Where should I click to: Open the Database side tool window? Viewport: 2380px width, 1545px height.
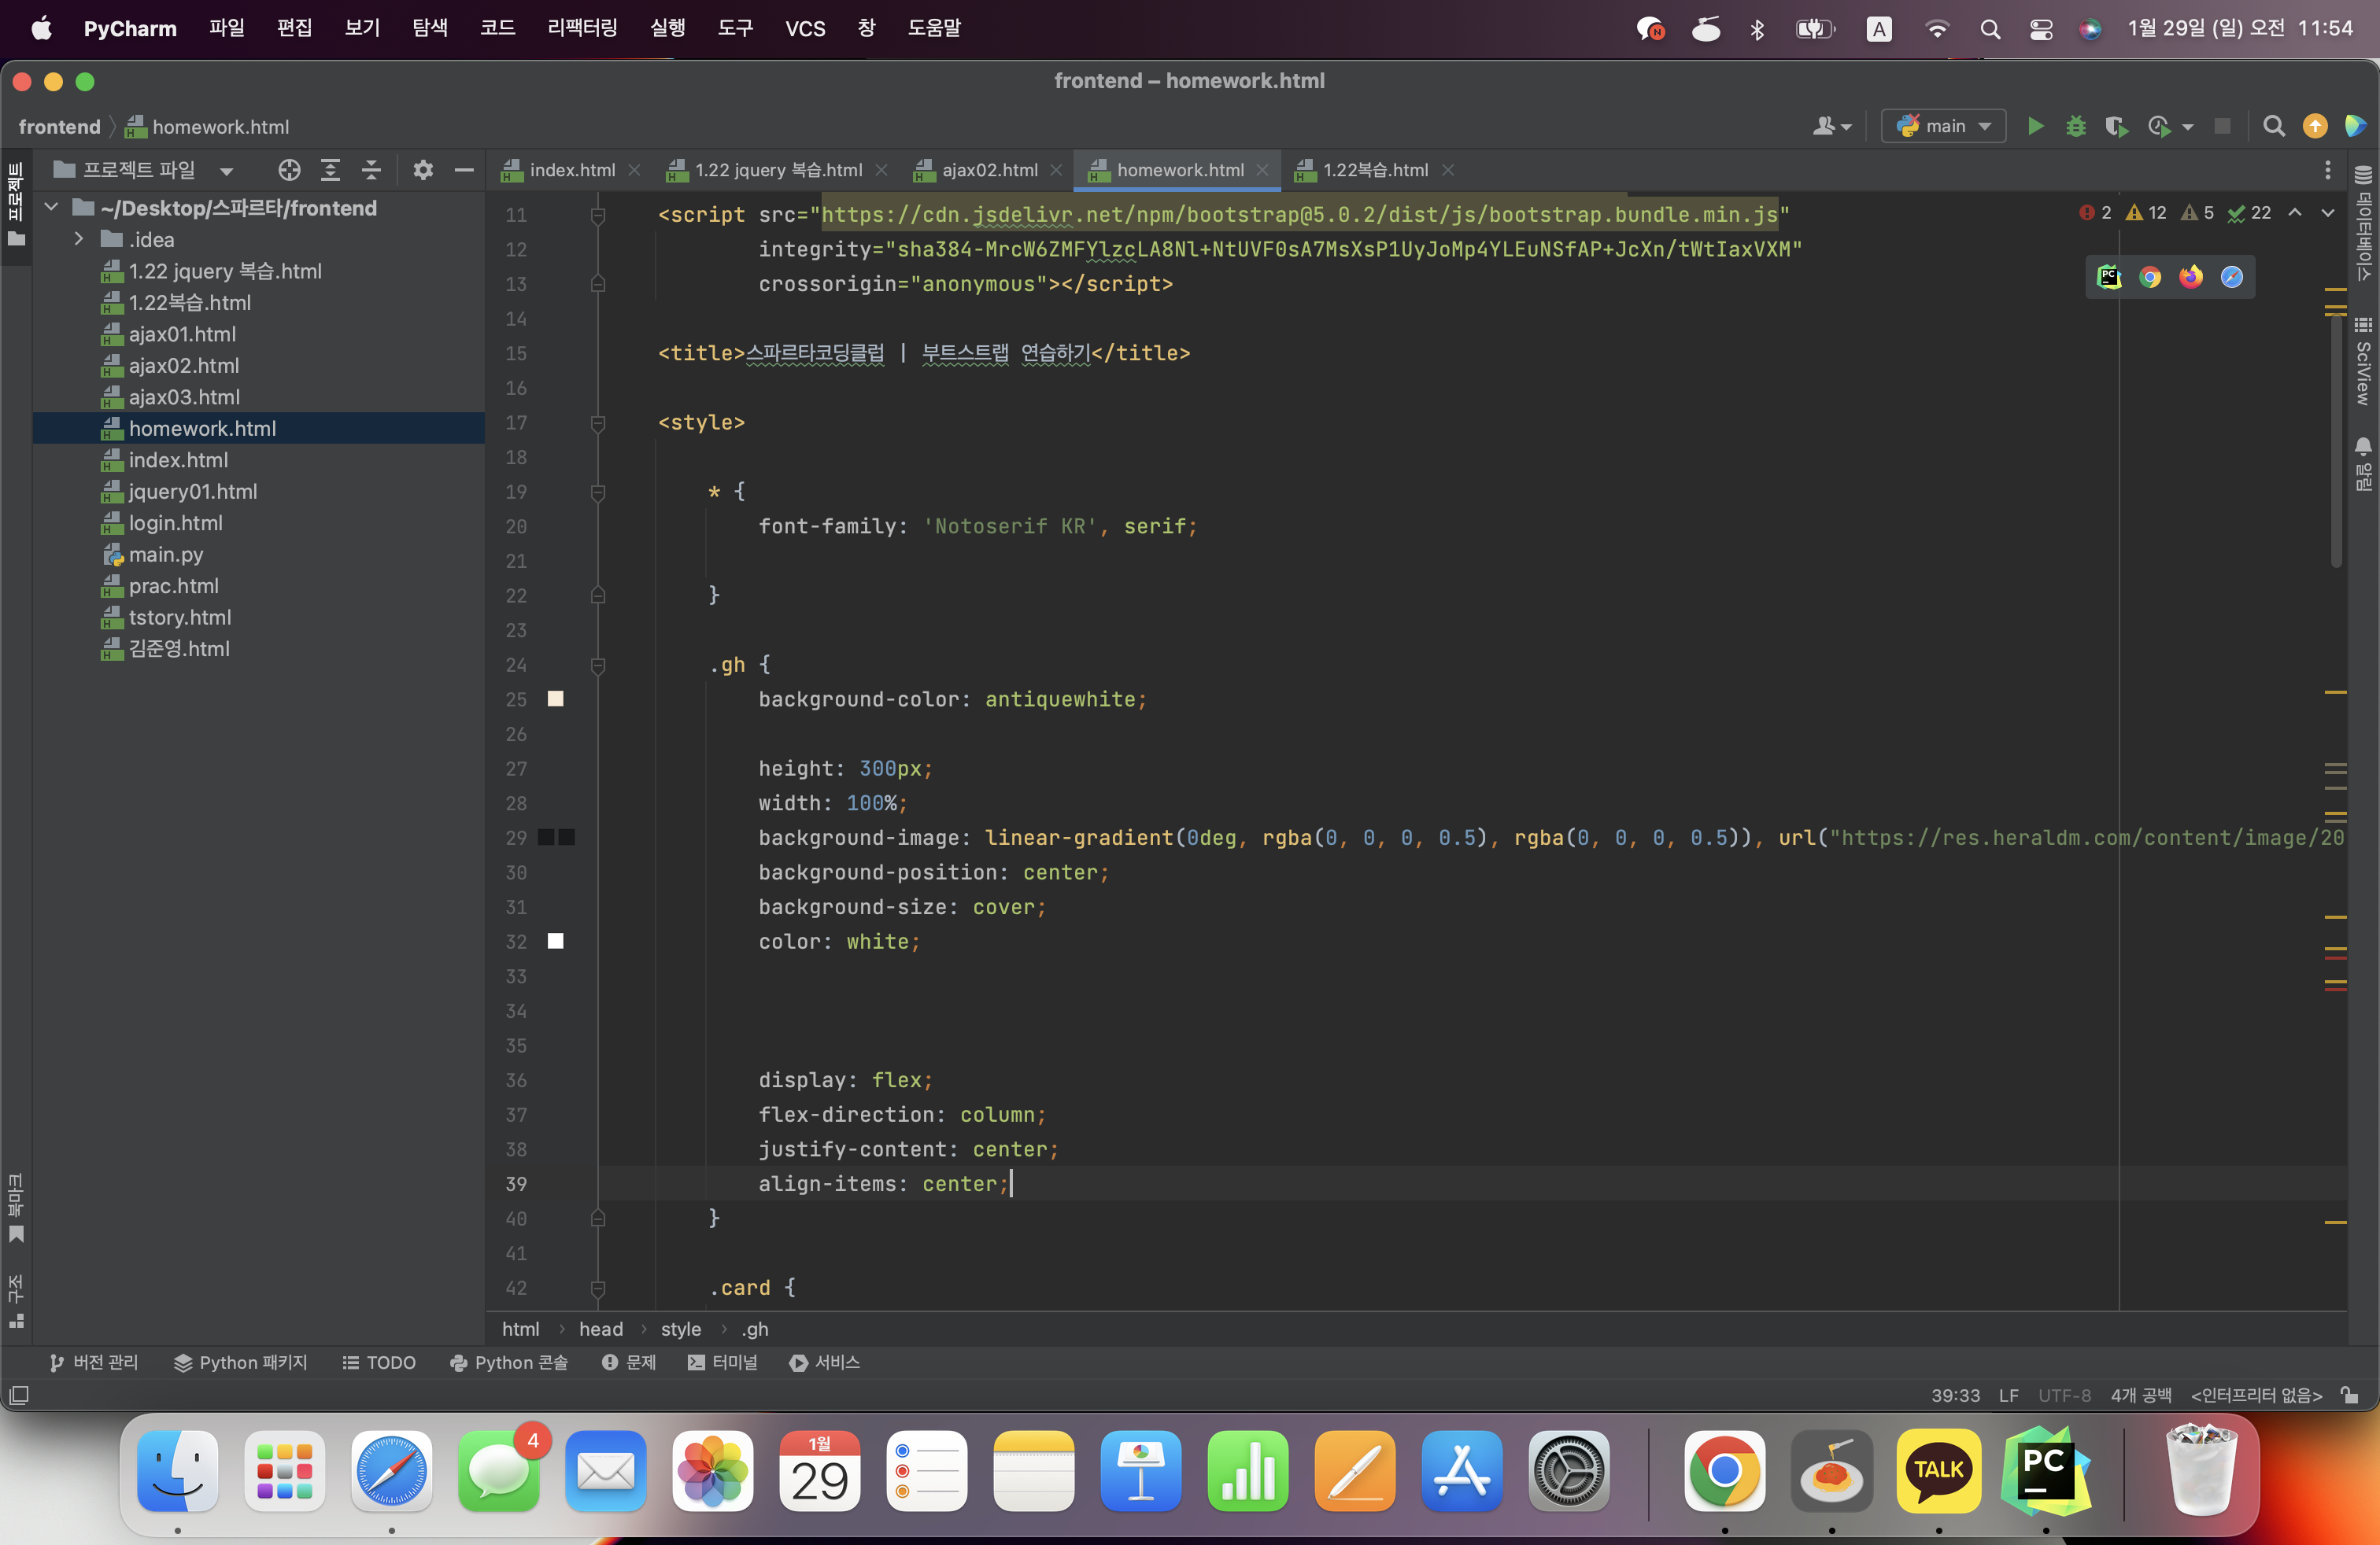(2363, 223)
